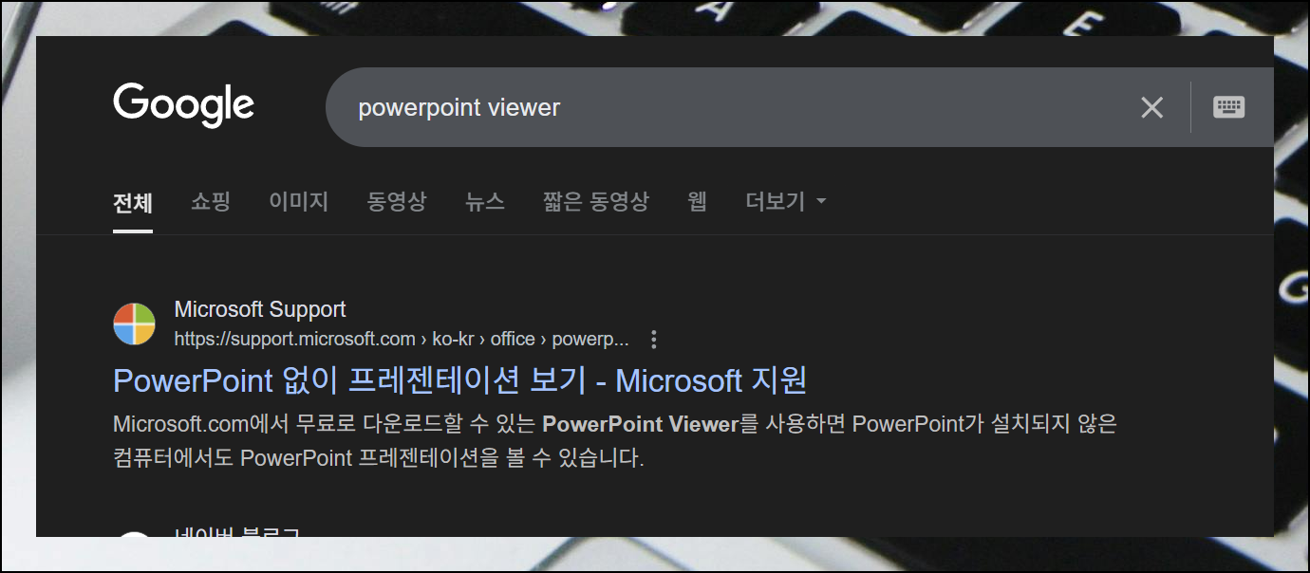This screenshot has width=1310, height=573.
Task: Click the Microsoft Support favicon
Action: tap(134, 323)
